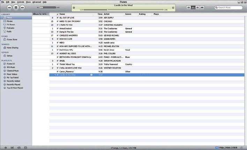Open the Advanced menu
Screen dimensions: 247x150
pyautogui.click(x=37, y=2)
